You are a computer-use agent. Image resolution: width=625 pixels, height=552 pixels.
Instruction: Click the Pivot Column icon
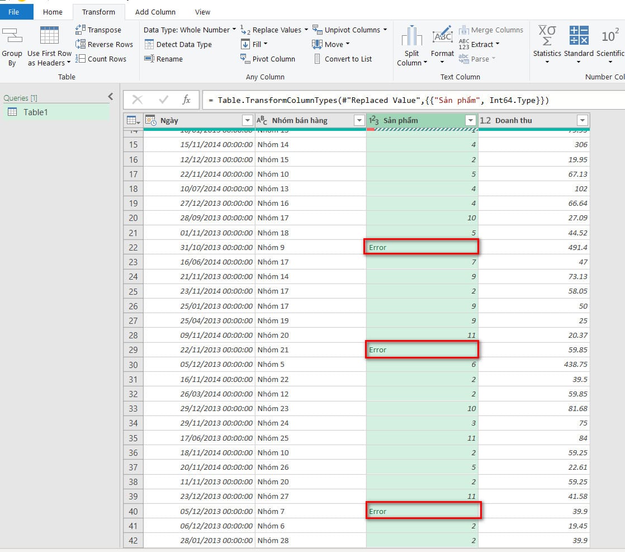(x=245, y=59)
